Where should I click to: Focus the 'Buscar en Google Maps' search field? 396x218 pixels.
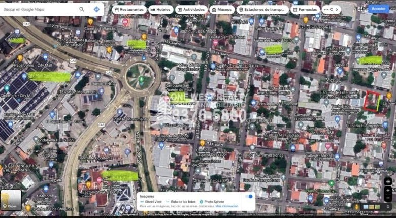[x=39, y=9]
